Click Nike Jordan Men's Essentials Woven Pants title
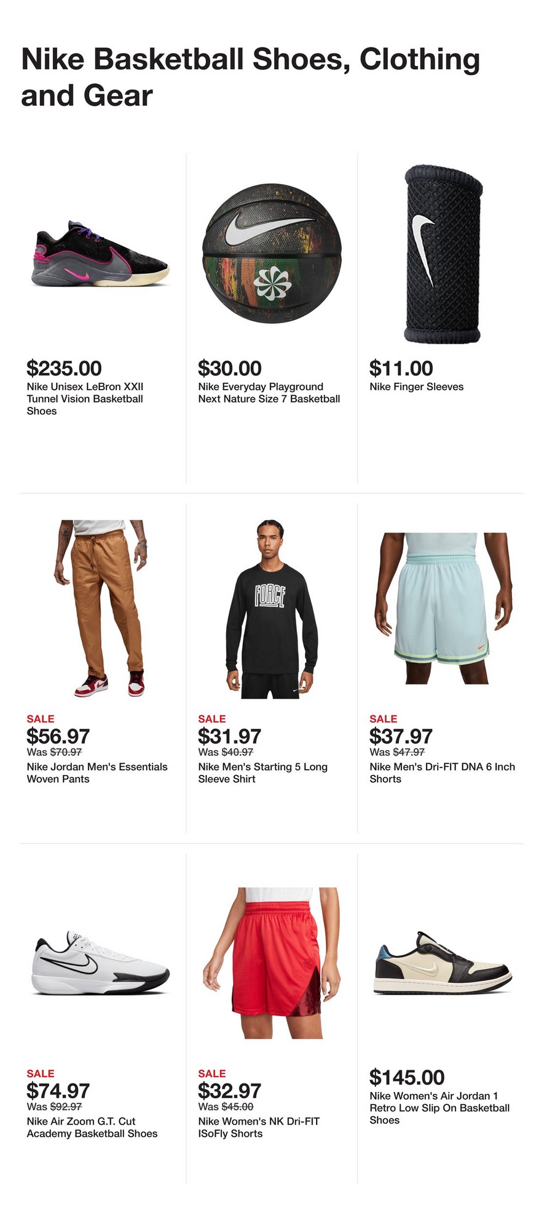The width and height of the screenshot is (544, 1231). point(97,772)
